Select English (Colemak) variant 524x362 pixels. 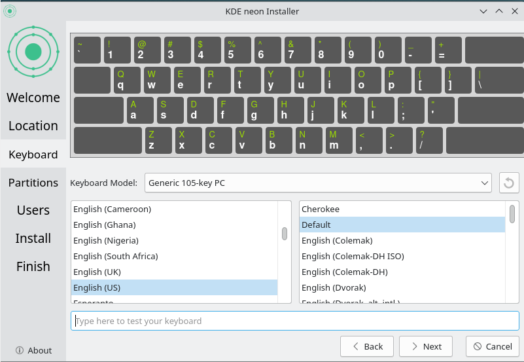pyautogui.click(x=402, y=241)
